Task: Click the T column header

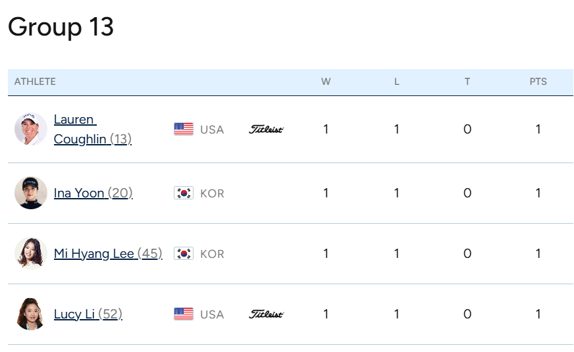Action: [x=467, y=82]
